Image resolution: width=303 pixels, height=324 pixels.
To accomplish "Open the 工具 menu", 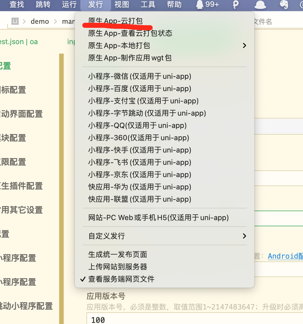I will coord(148,4).
